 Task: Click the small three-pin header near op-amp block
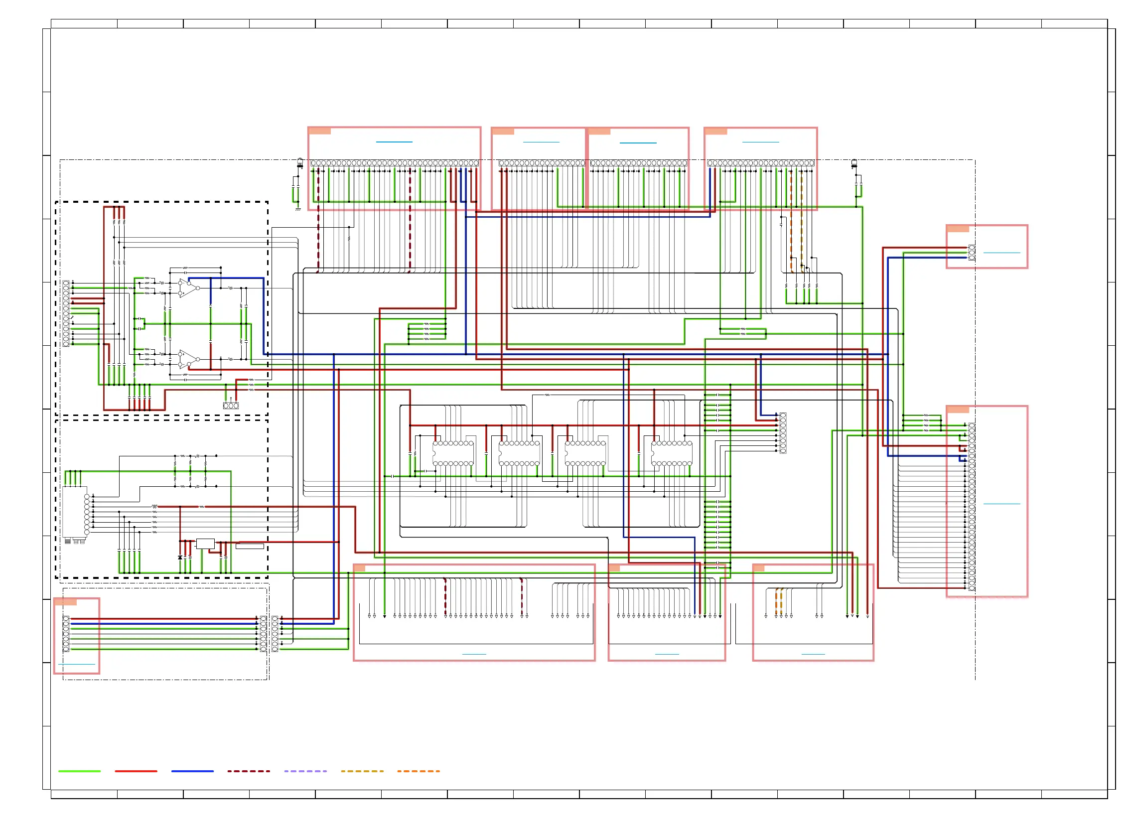pos(231,406)
